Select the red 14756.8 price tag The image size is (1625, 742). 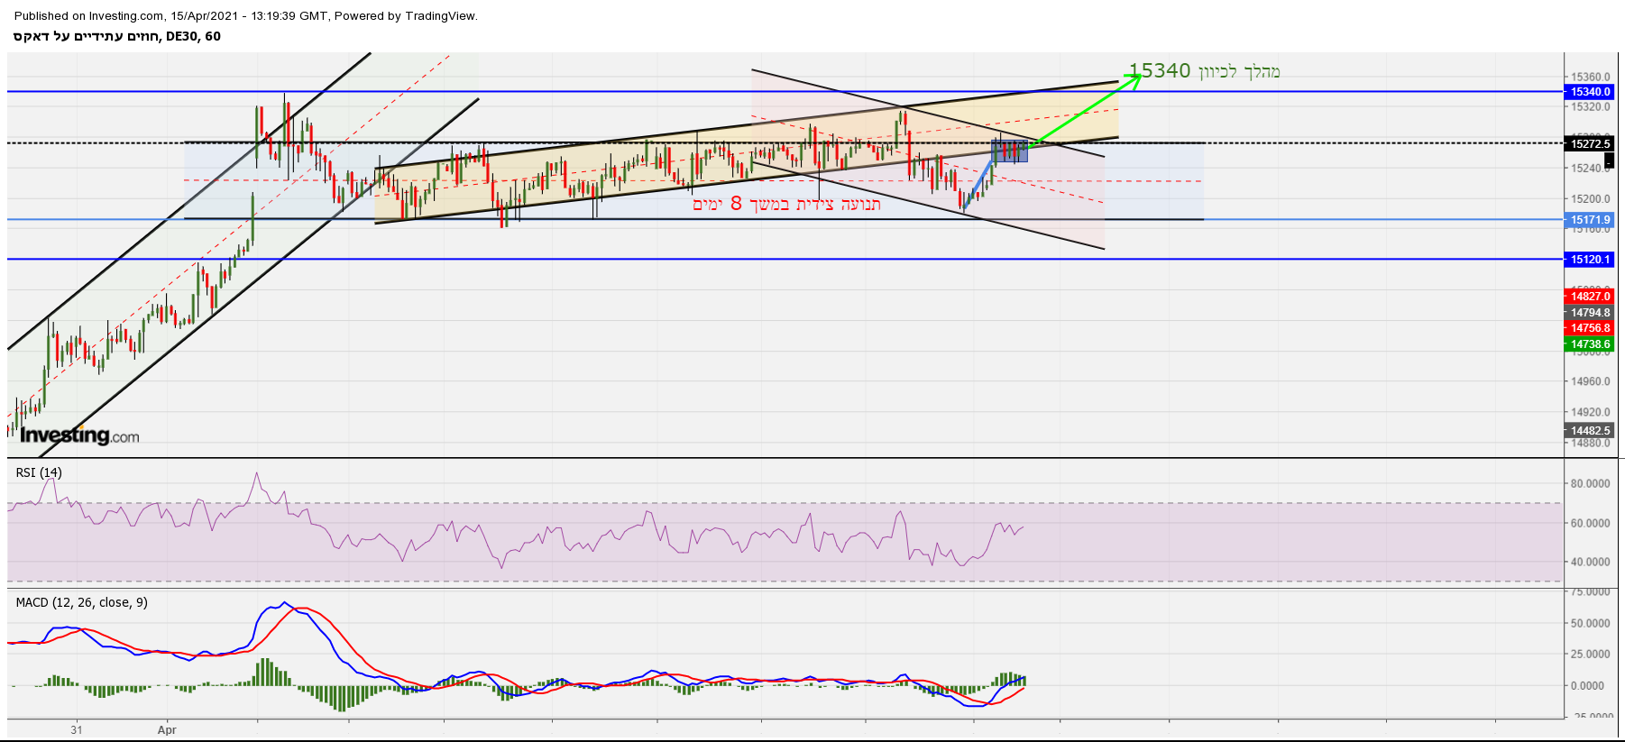pyautogui.click(x=1590, y=328)
